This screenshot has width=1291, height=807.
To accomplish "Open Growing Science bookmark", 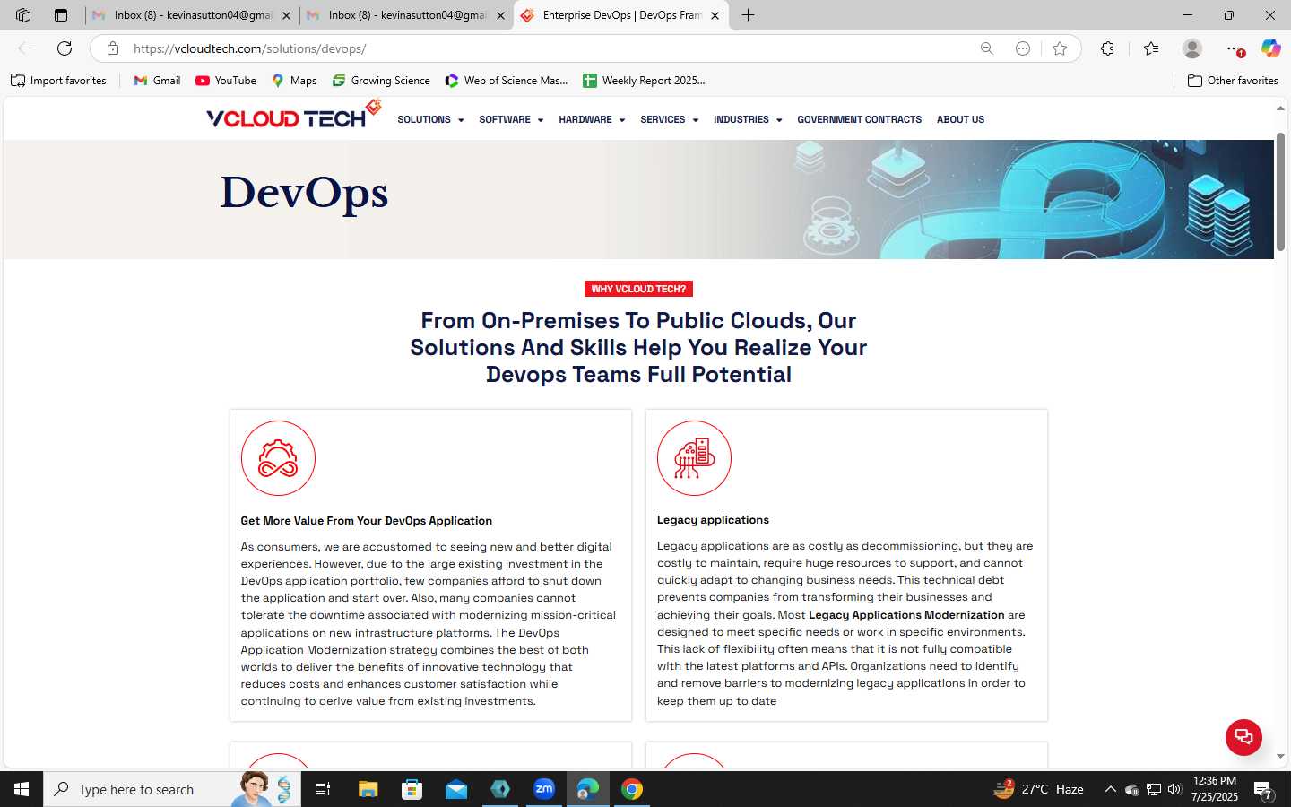I will [381, 81].
